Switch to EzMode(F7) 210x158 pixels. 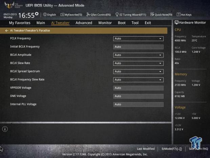[x=171, y=149]
